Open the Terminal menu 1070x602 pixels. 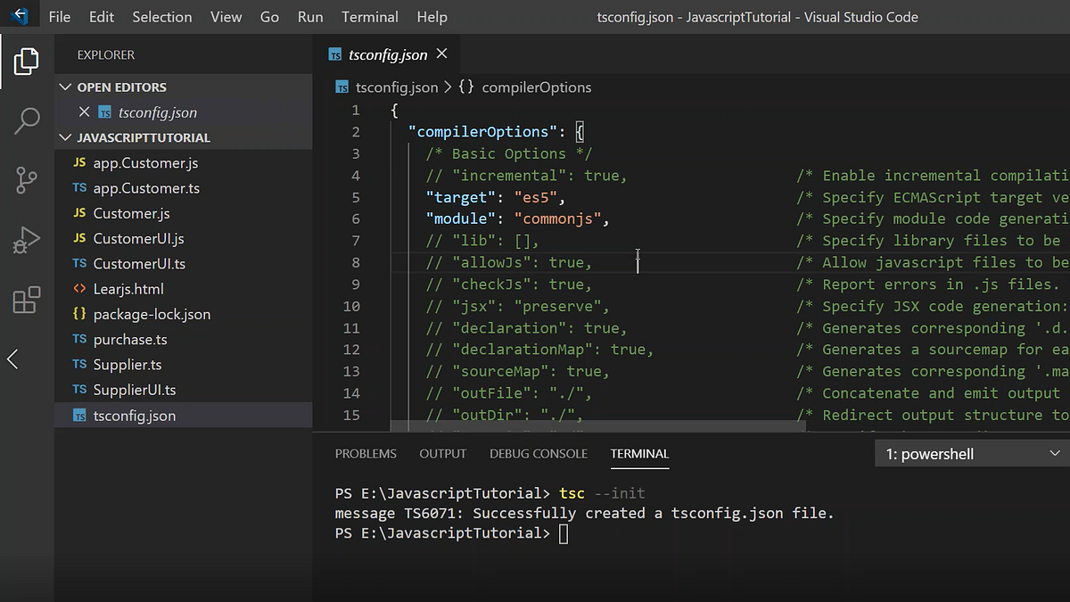(369, 16)
